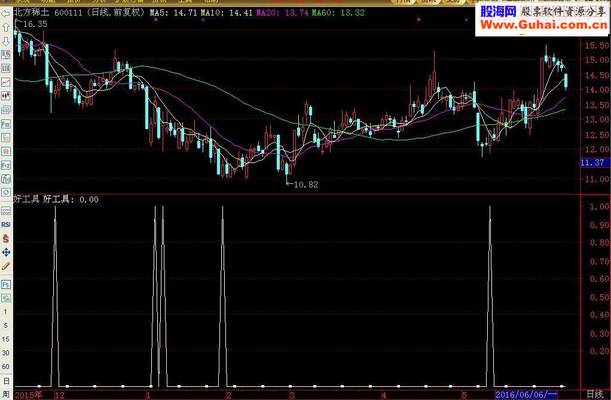Open the quote report list icon

(x=5, y=54)
